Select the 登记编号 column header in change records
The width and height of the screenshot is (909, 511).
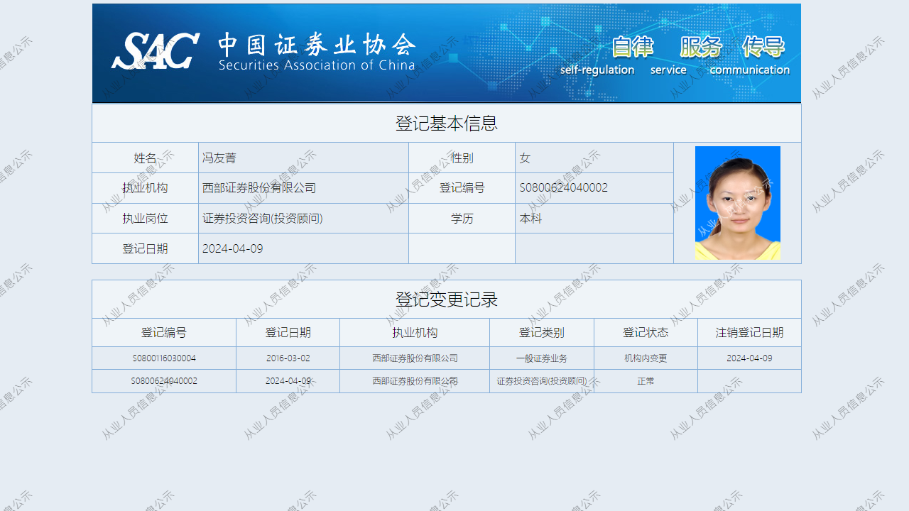164,333
